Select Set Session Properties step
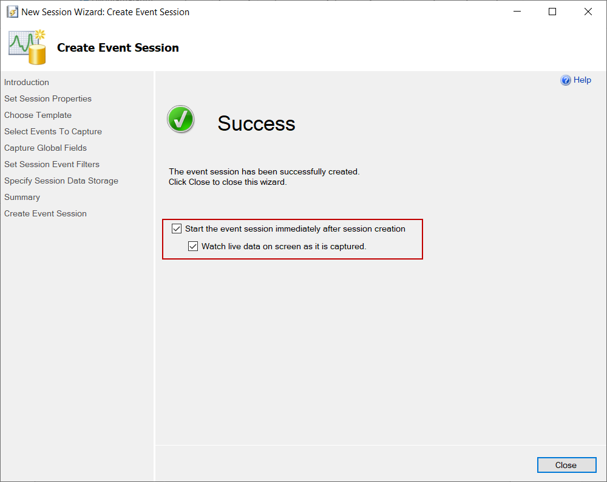607x482 pixels. point(48,98)
